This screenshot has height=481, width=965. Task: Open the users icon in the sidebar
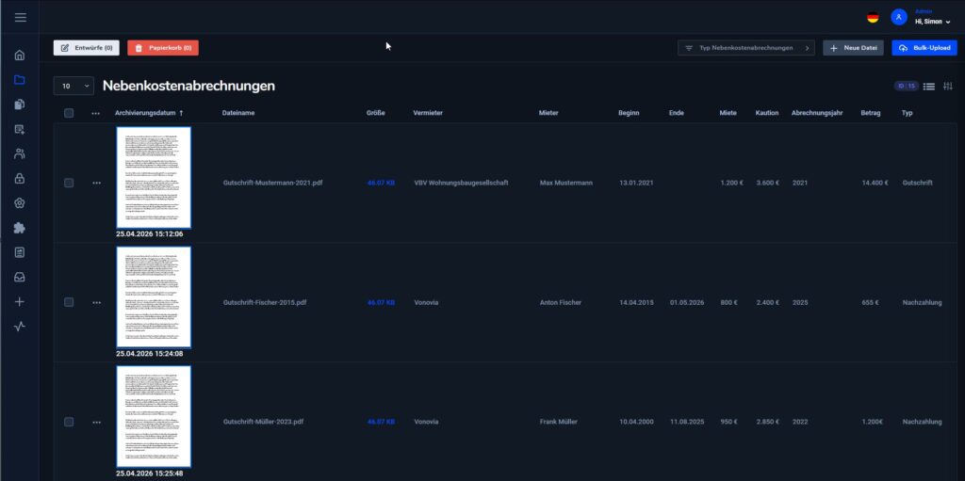click(20, 153)
